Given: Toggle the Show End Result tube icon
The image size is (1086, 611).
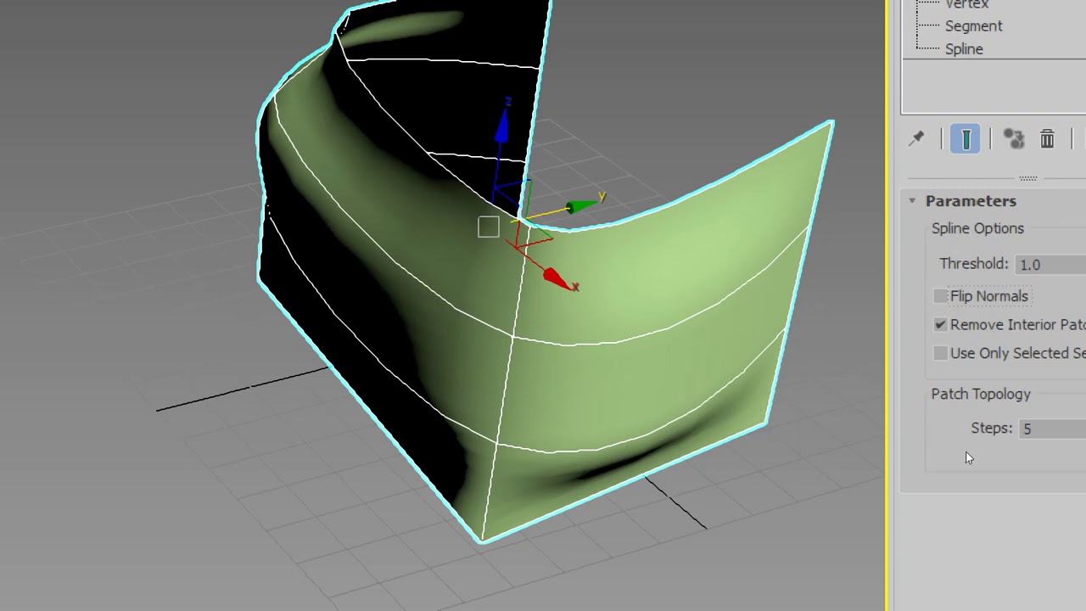Looking at the screenshot, I should click(966, 139).
